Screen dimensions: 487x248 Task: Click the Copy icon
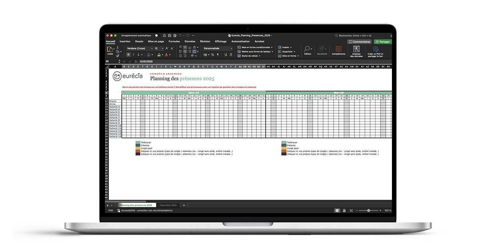tap(117, 52)
